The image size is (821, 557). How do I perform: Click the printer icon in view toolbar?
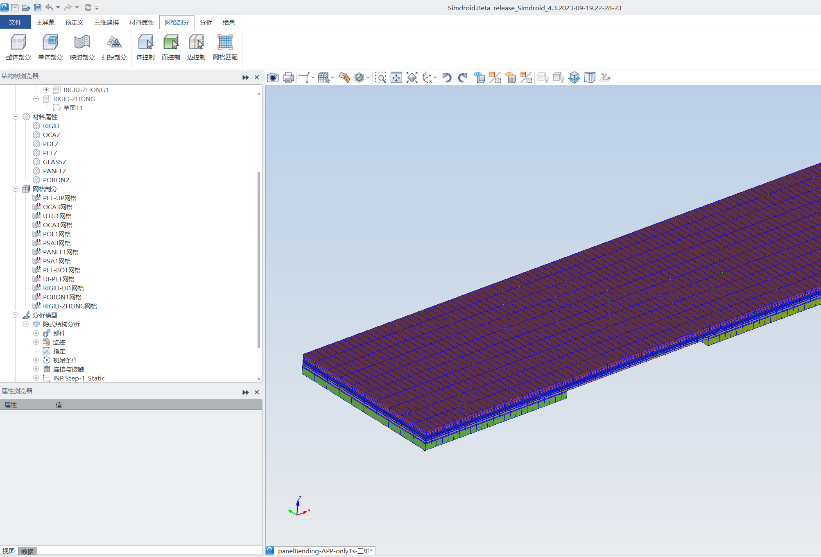tap(288, 77)
